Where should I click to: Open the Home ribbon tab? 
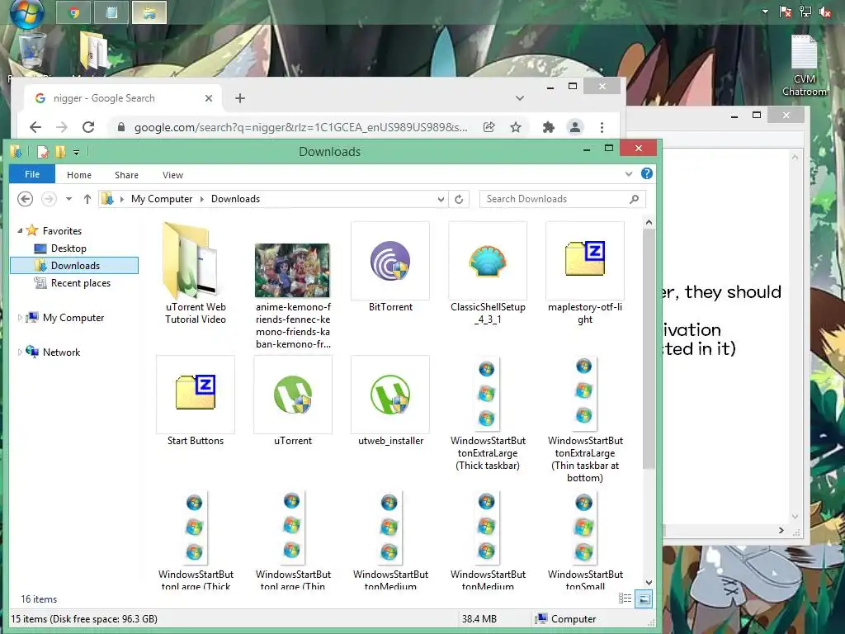point(79,175)
